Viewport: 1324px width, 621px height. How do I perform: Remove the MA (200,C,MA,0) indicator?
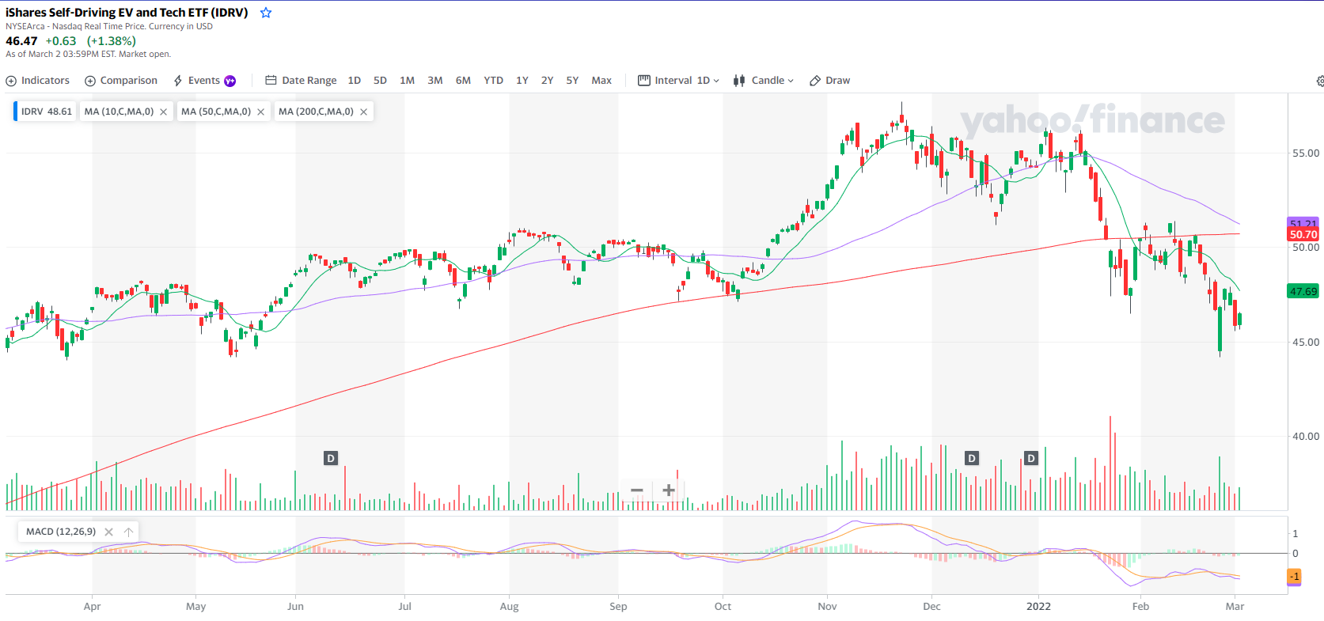363,112
